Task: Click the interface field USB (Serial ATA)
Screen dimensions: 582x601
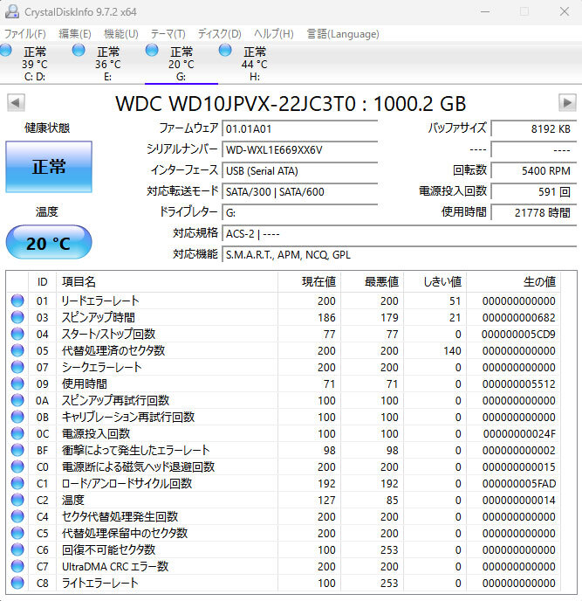Action: (300, 171)
